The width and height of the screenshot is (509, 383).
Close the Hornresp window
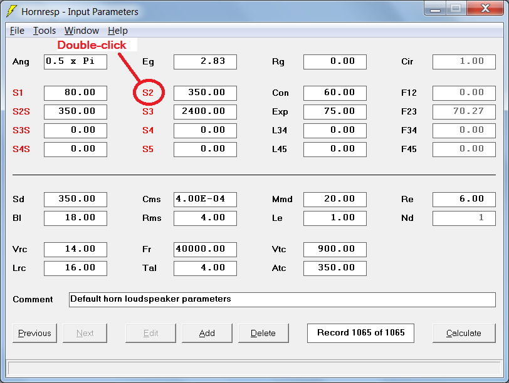click(x=485, y=8)
